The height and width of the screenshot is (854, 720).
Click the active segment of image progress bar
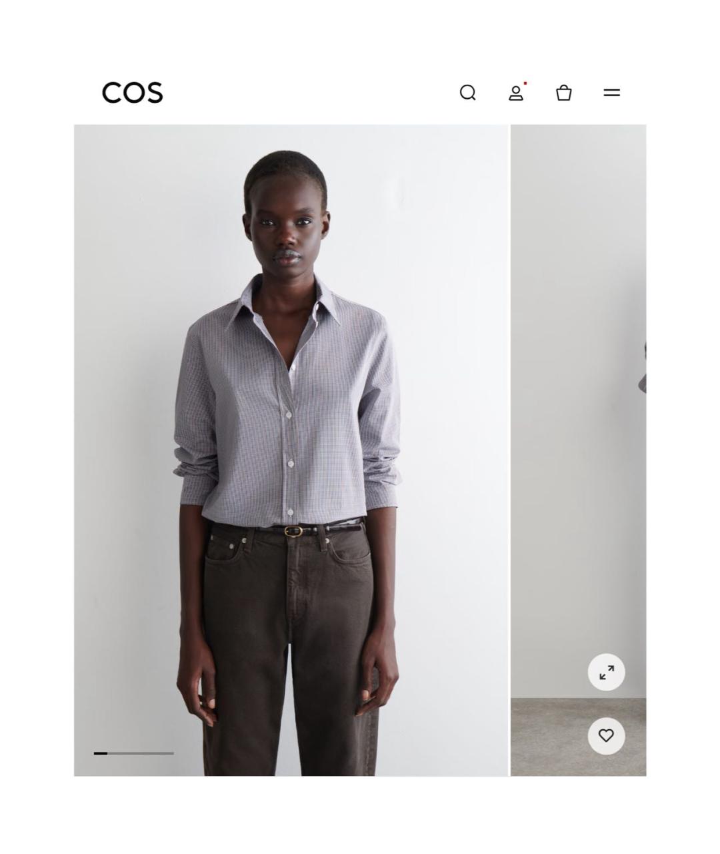tap(101, 753)
